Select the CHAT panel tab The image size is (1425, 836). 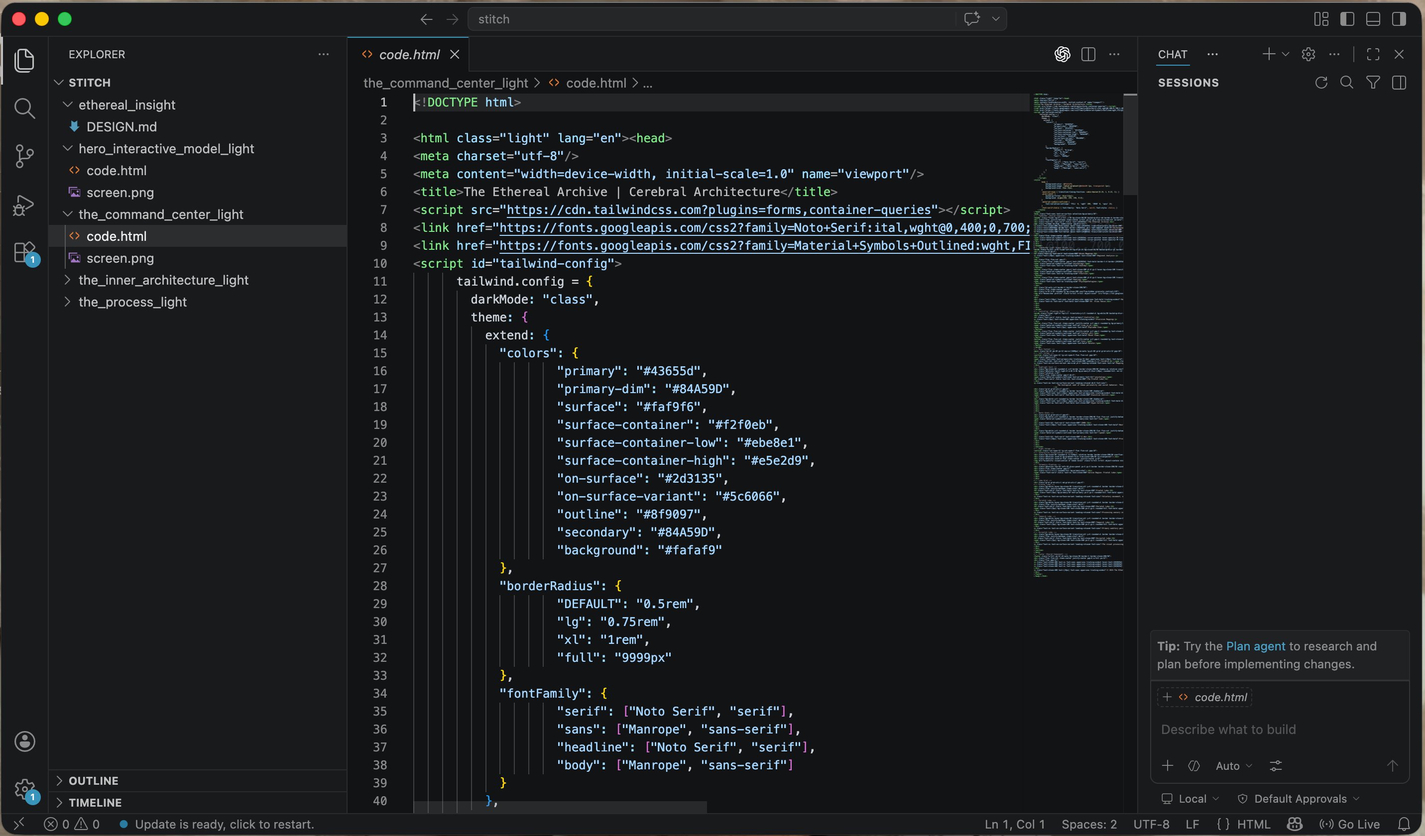pyautogui.click(x=1172, y=54)
